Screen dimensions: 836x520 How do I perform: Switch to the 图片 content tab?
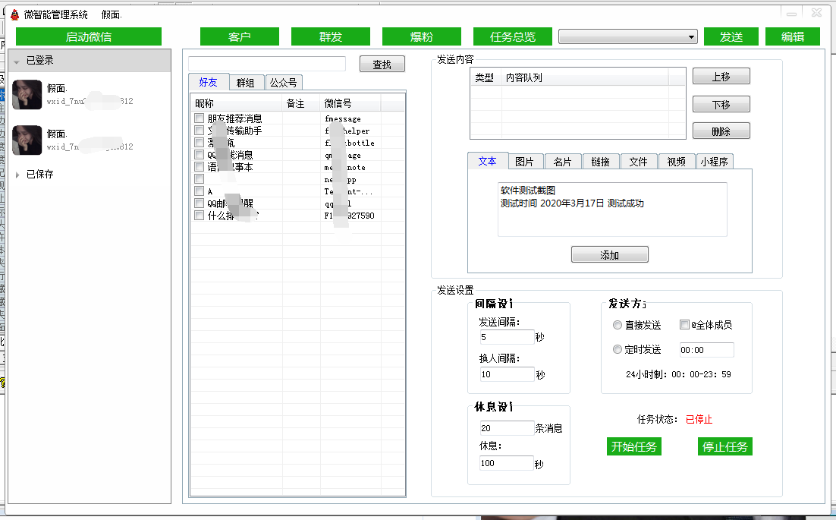525,162
